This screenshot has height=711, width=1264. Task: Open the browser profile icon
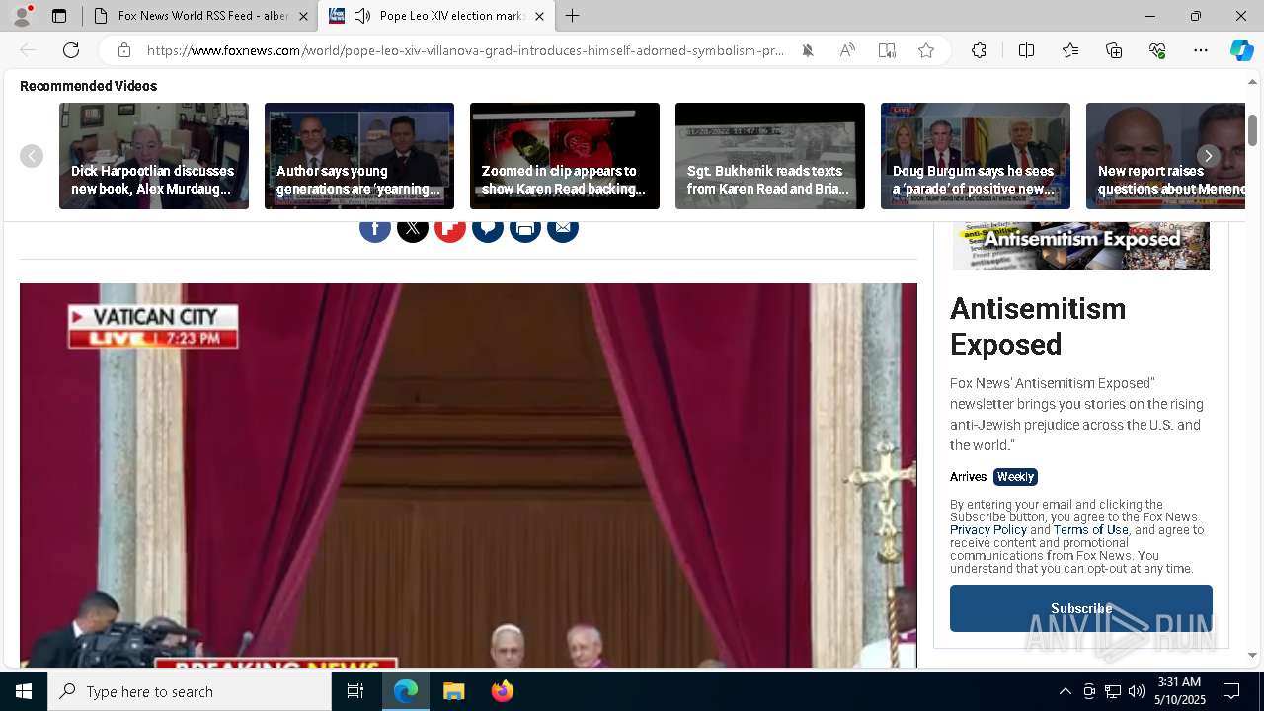click(22, 16)
